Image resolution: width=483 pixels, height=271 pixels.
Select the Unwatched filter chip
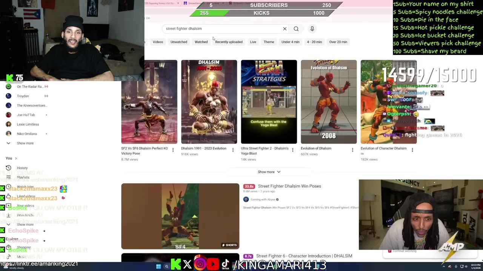[x=179, y=42]
